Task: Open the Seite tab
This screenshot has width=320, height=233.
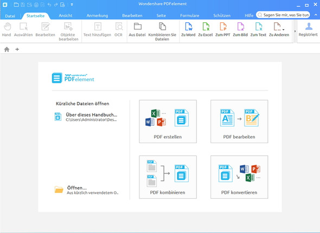Action: (x=161, y=16)
